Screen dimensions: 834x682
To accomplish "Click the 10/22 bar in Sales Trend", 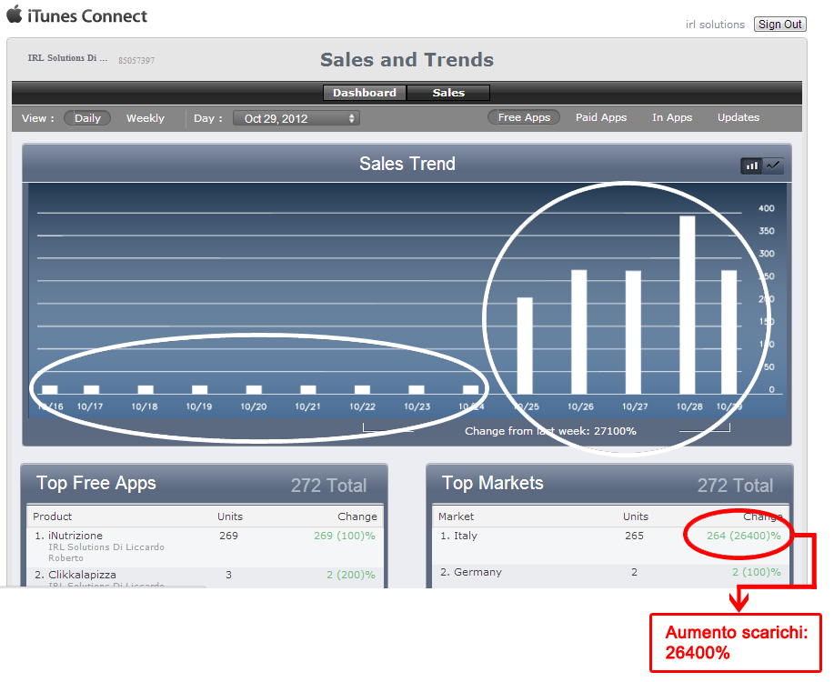I will pyautogui.click(x=362, y=389).
